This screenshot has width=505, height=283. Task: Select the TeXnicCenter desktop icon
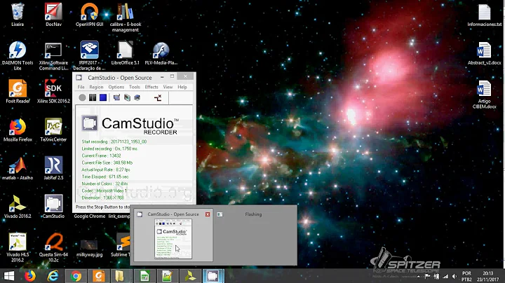pos(53,130)
